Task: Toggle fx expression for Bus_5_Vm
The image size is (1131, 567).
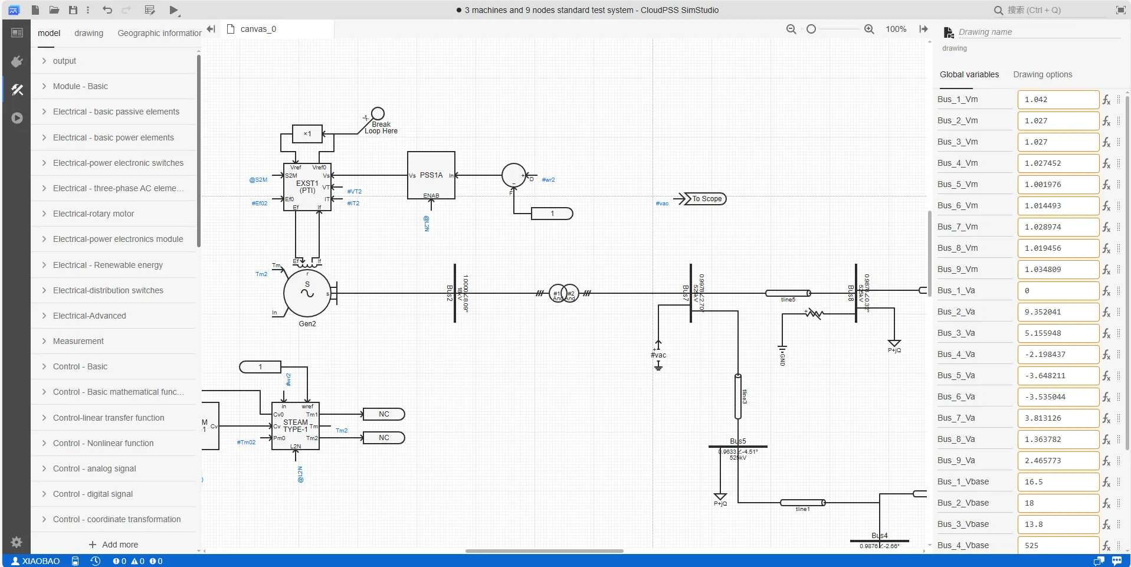Action: click(x=1106, y=185)
